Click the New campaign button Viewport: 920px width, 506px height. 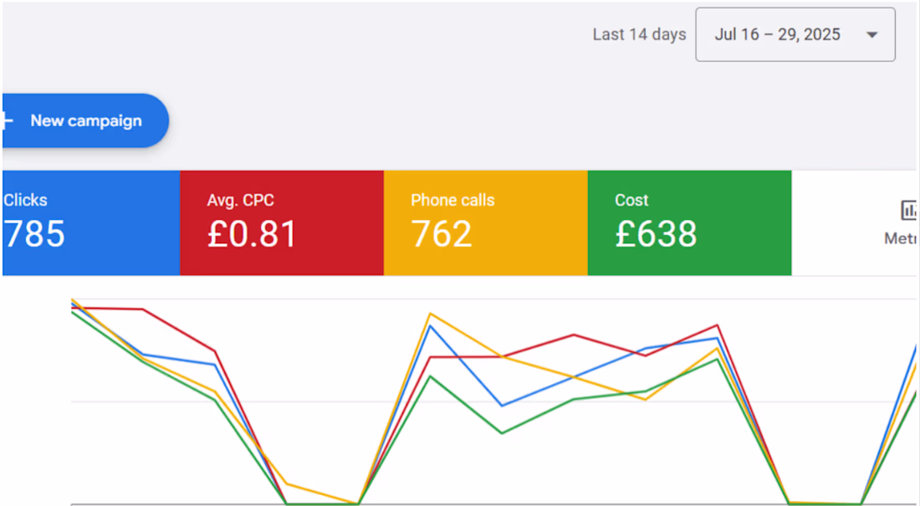pos(85,120)
